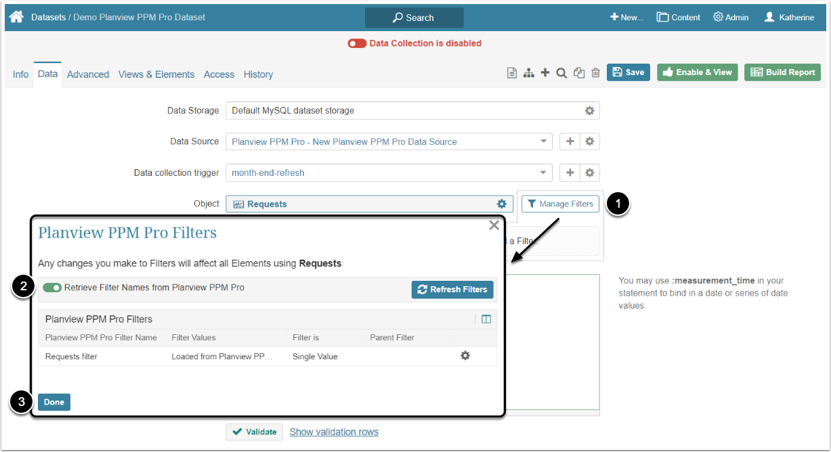Click the Manage Filters button
The image size is (831, 452).
point(560,204)
